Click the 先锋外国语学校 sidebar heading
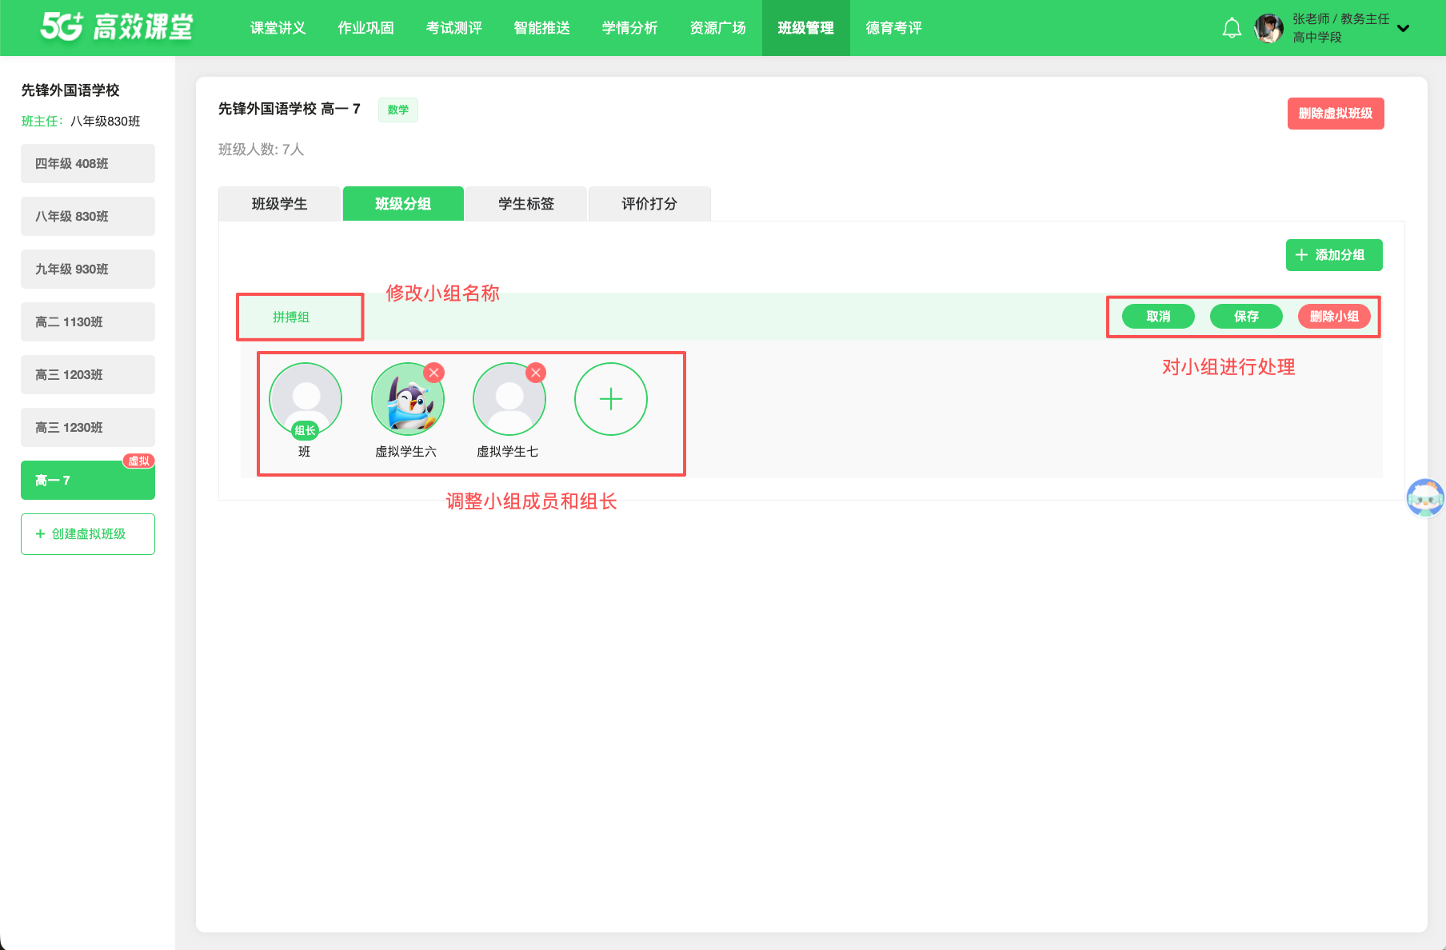1446x950 pixels. 70,90
